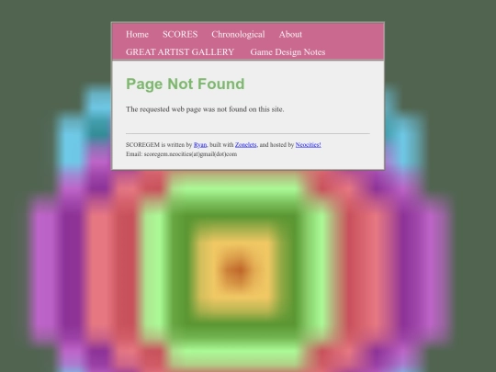Follow the Ryan author link
Image resolution: width=496 pixels, height=372 pixels.
(200, 144)
